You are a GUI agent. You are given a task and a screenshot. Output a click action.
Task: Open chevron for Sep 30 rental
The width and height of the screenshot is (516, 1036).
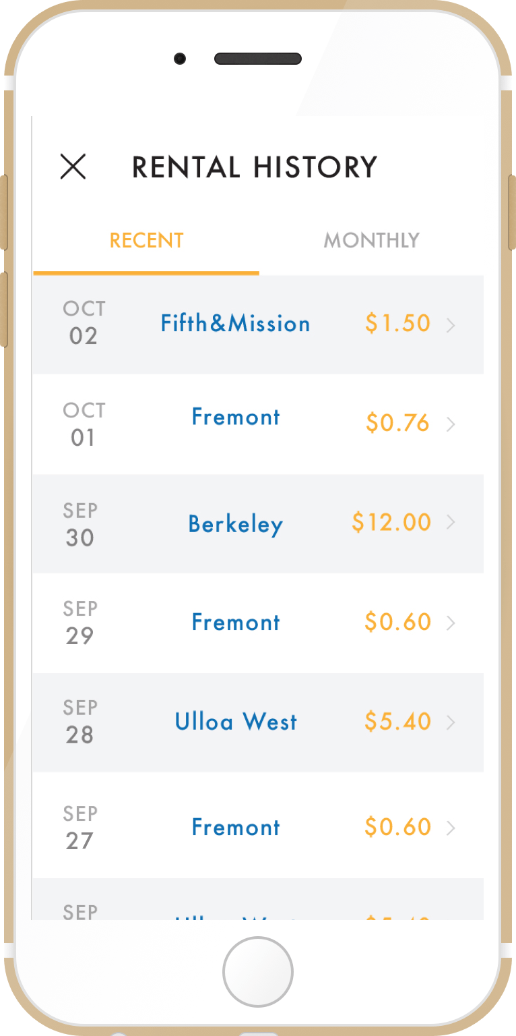[451, 523]
